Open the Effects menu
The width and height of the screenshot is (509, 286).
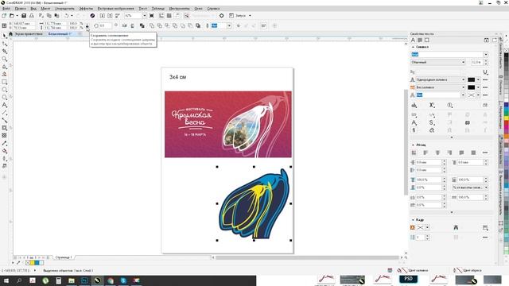pyautogui.click(x=86, y=9)
